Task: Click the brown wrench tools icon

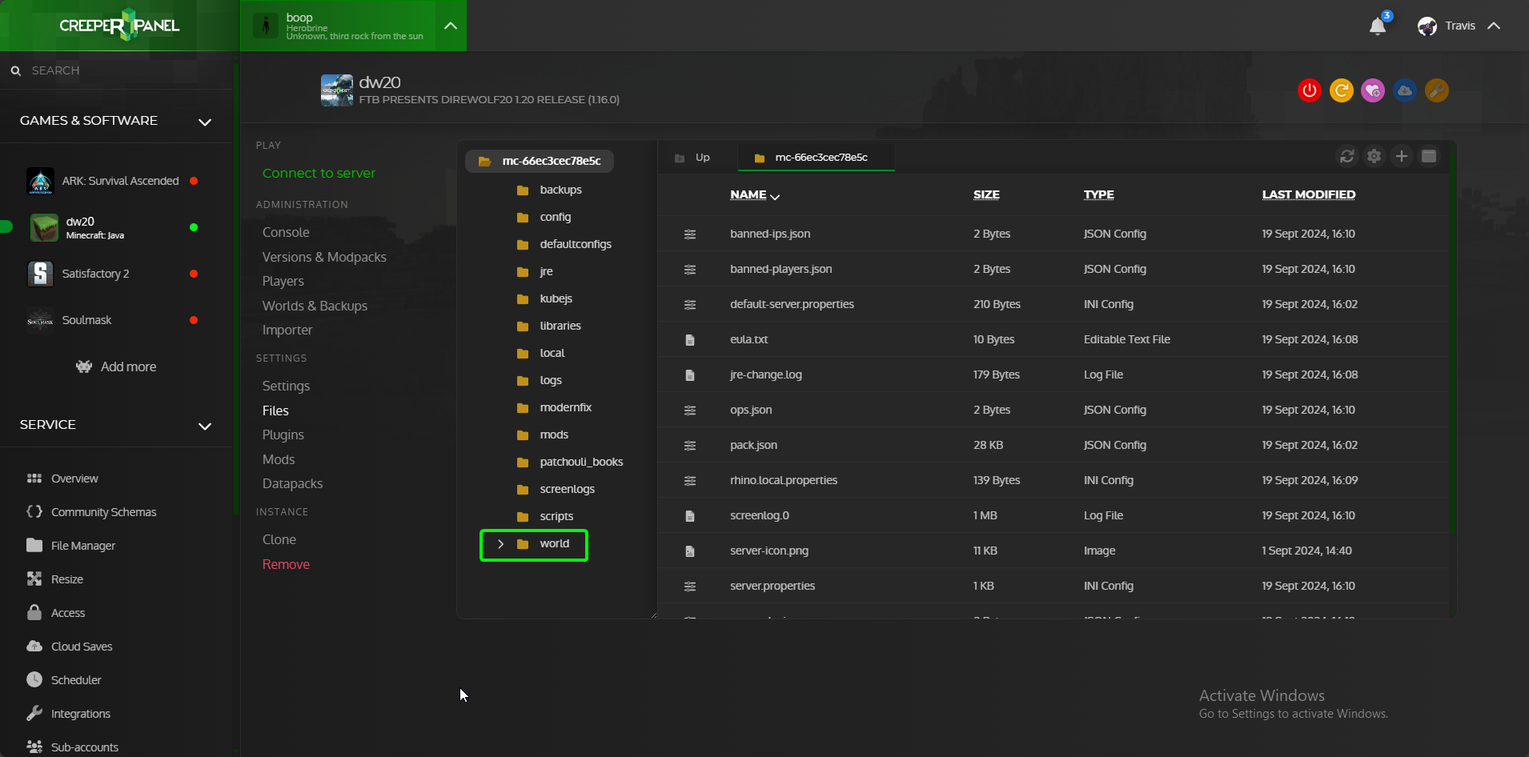Action: tap(1437, 90)
